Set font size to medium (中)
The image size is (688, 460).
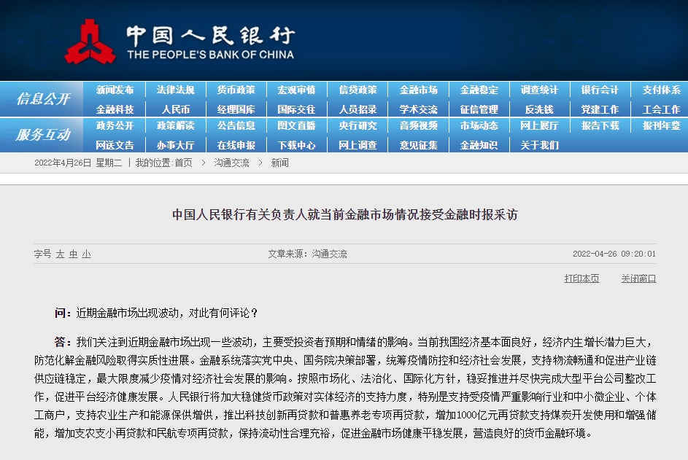pos(73,254)
